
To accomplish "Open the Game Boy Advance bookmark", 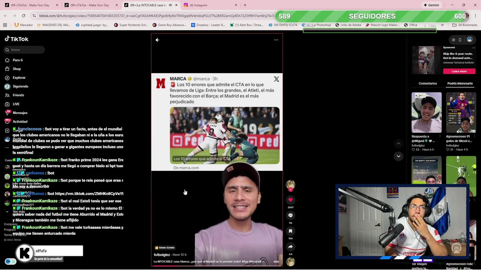I will pyautogui.click(x=169, y=25).
